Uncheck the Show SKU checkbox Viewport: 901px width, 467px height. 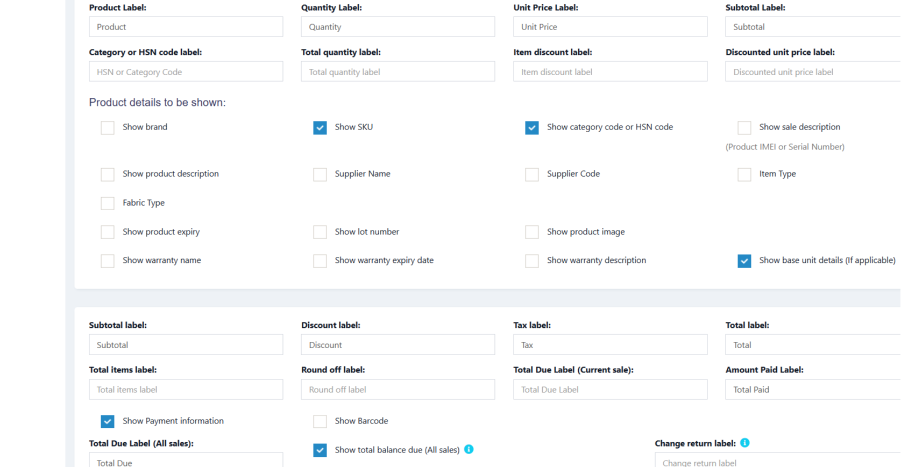[320, 127]
